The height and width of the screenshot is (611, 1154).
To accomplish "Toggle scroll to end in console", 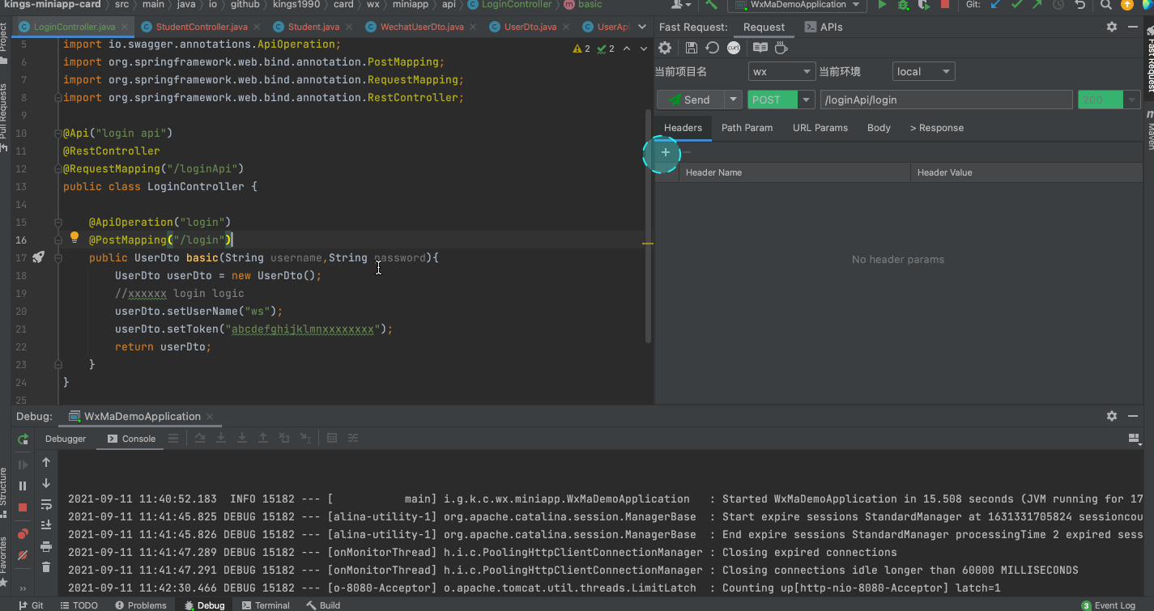I will (x=46, y=525).
